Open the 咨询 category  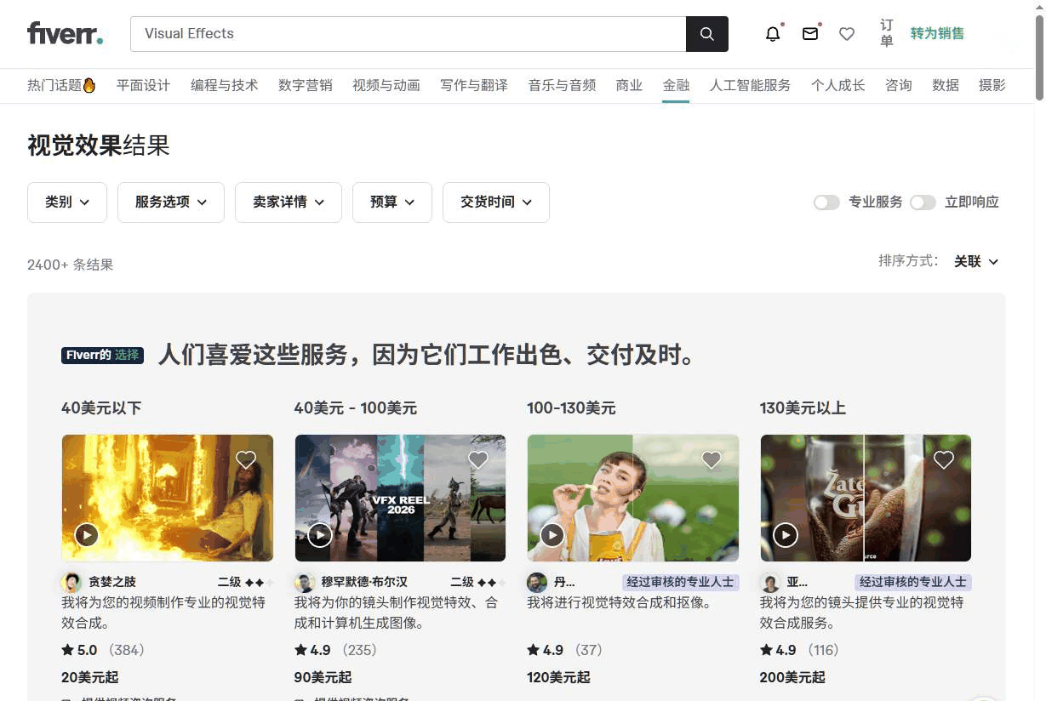pos(899,85)
